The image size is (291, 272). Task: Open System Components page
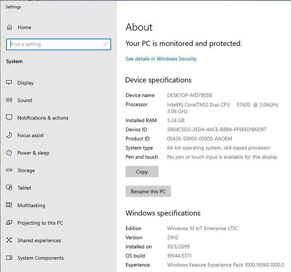40,258
